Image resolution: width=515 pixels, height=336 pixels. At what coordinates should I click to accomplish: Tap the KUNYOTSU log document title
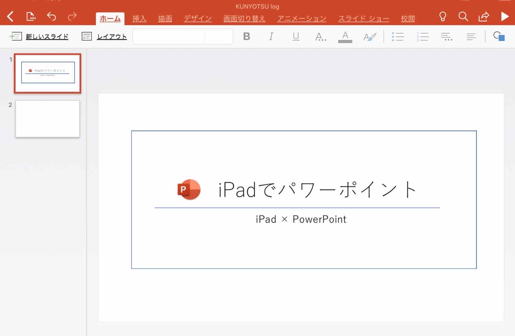257,6
